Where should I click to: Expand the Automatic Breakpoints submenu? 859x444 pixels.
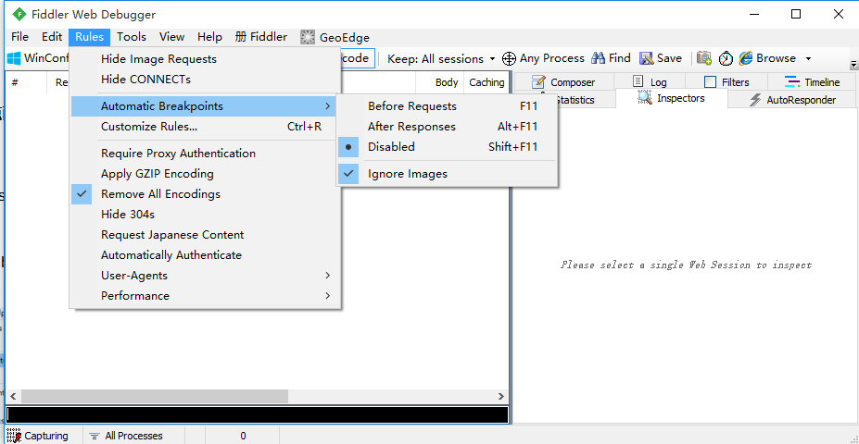[205, 106]
